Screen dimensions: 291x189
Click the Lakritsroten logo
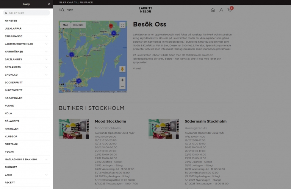[x=145, y=10]
